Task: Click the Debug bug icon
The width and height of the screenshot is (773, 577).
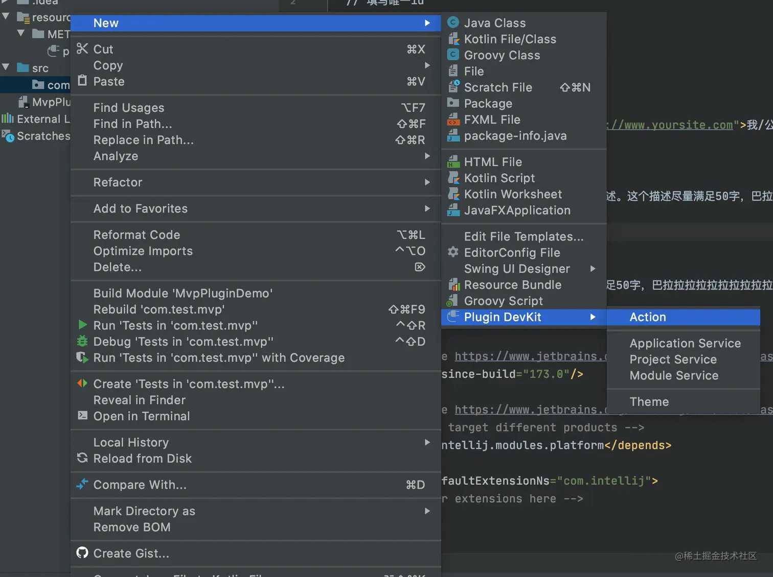Action: 82,341
